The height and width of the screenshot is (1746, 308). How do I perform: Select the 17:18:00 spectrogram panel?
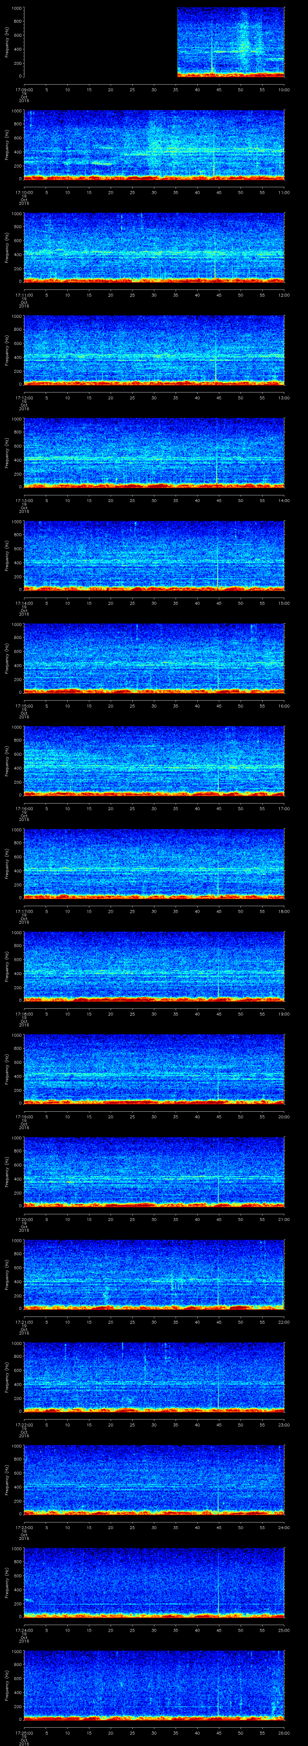pyautogui.click(x=154, y=965)
